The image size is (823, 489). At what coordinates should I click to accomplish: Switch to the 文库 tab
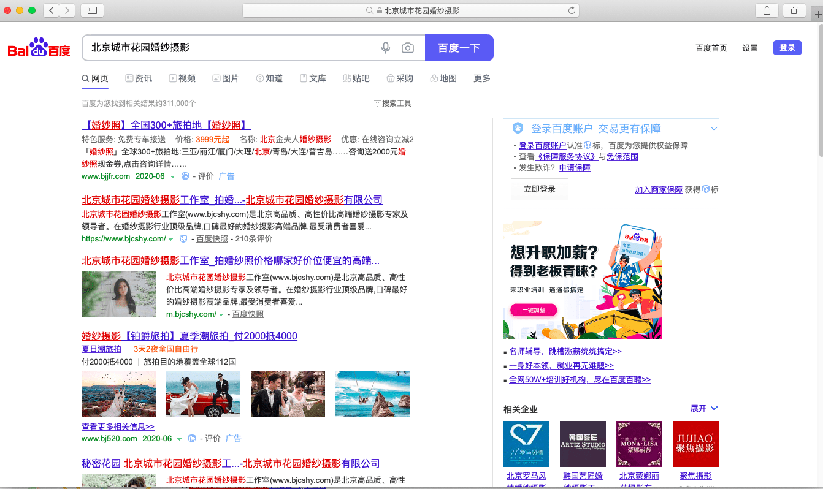coord(313,78)
